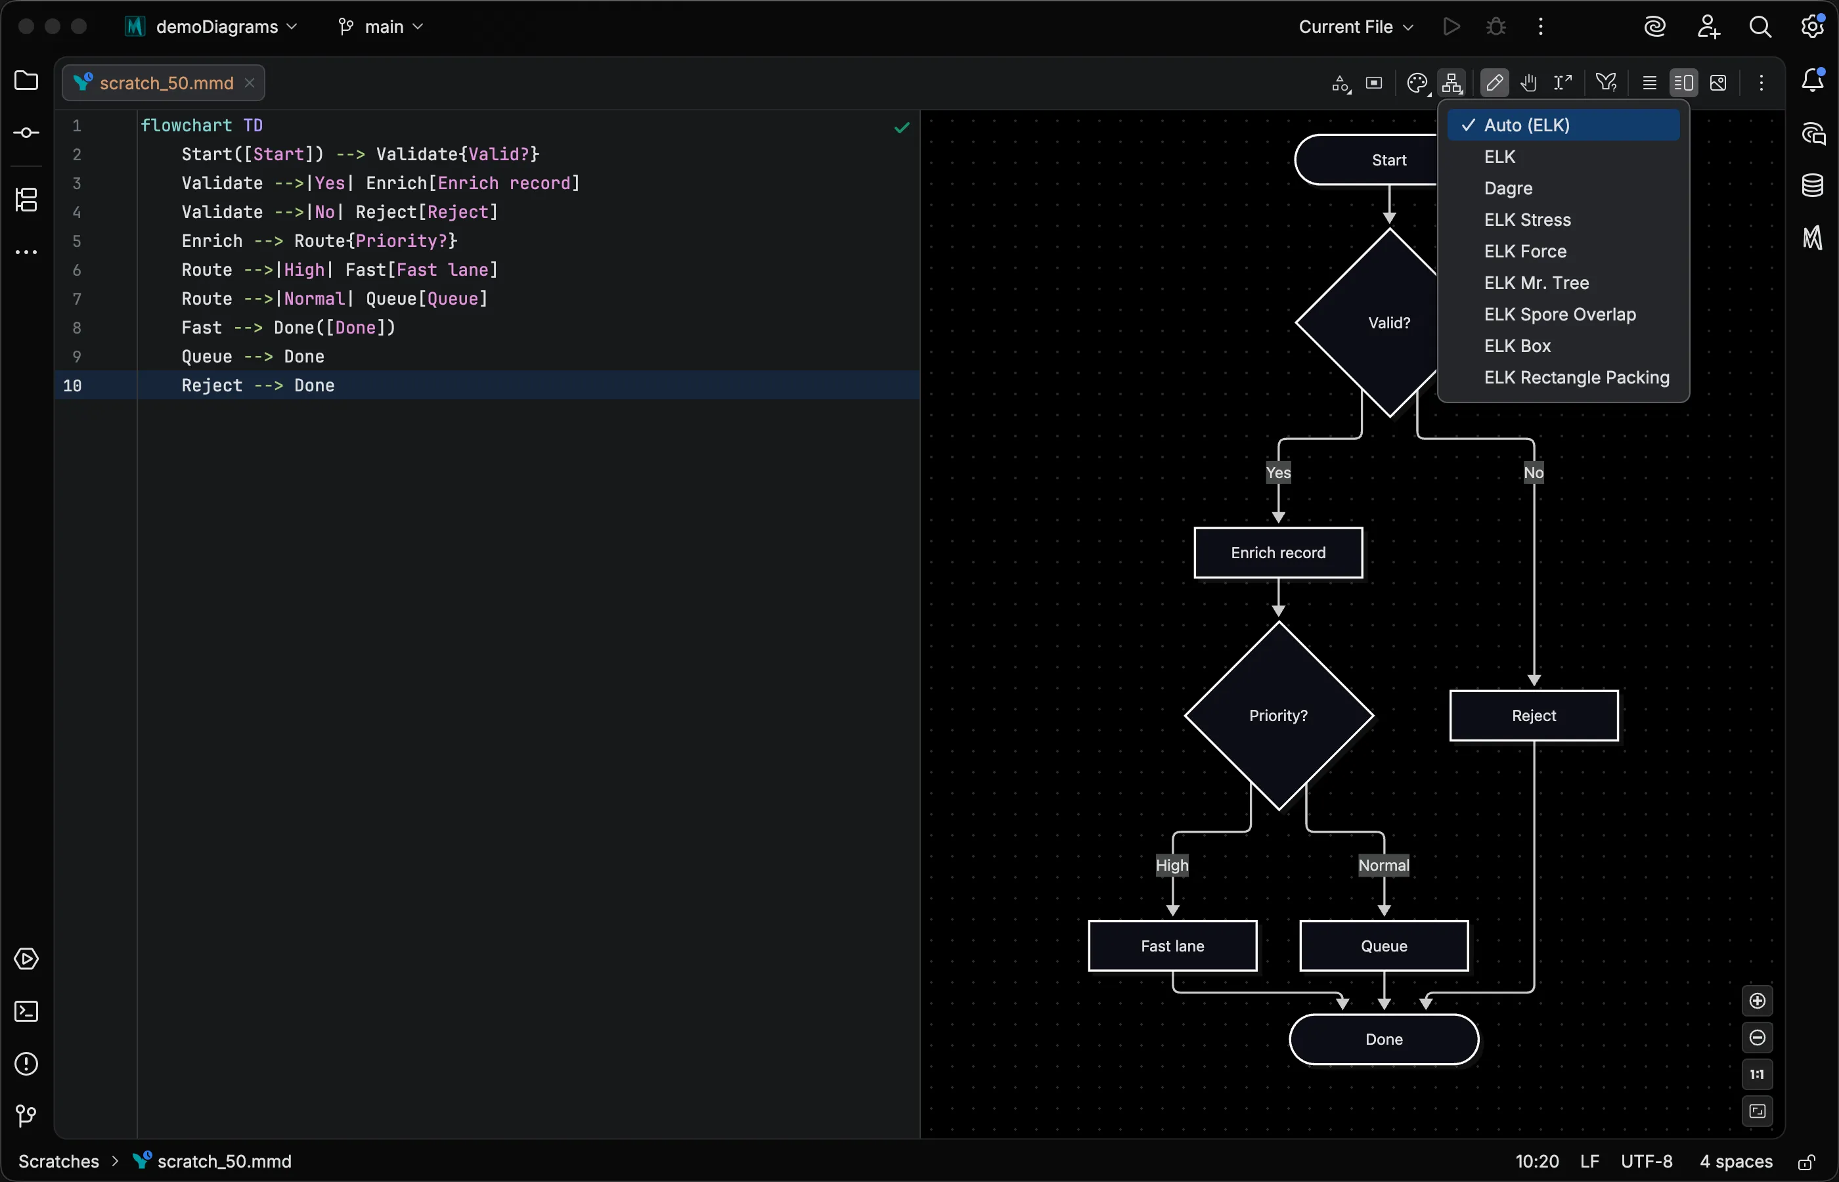Switch to editor-only view
1839x1182 pixels.
tap(1649, 83)
